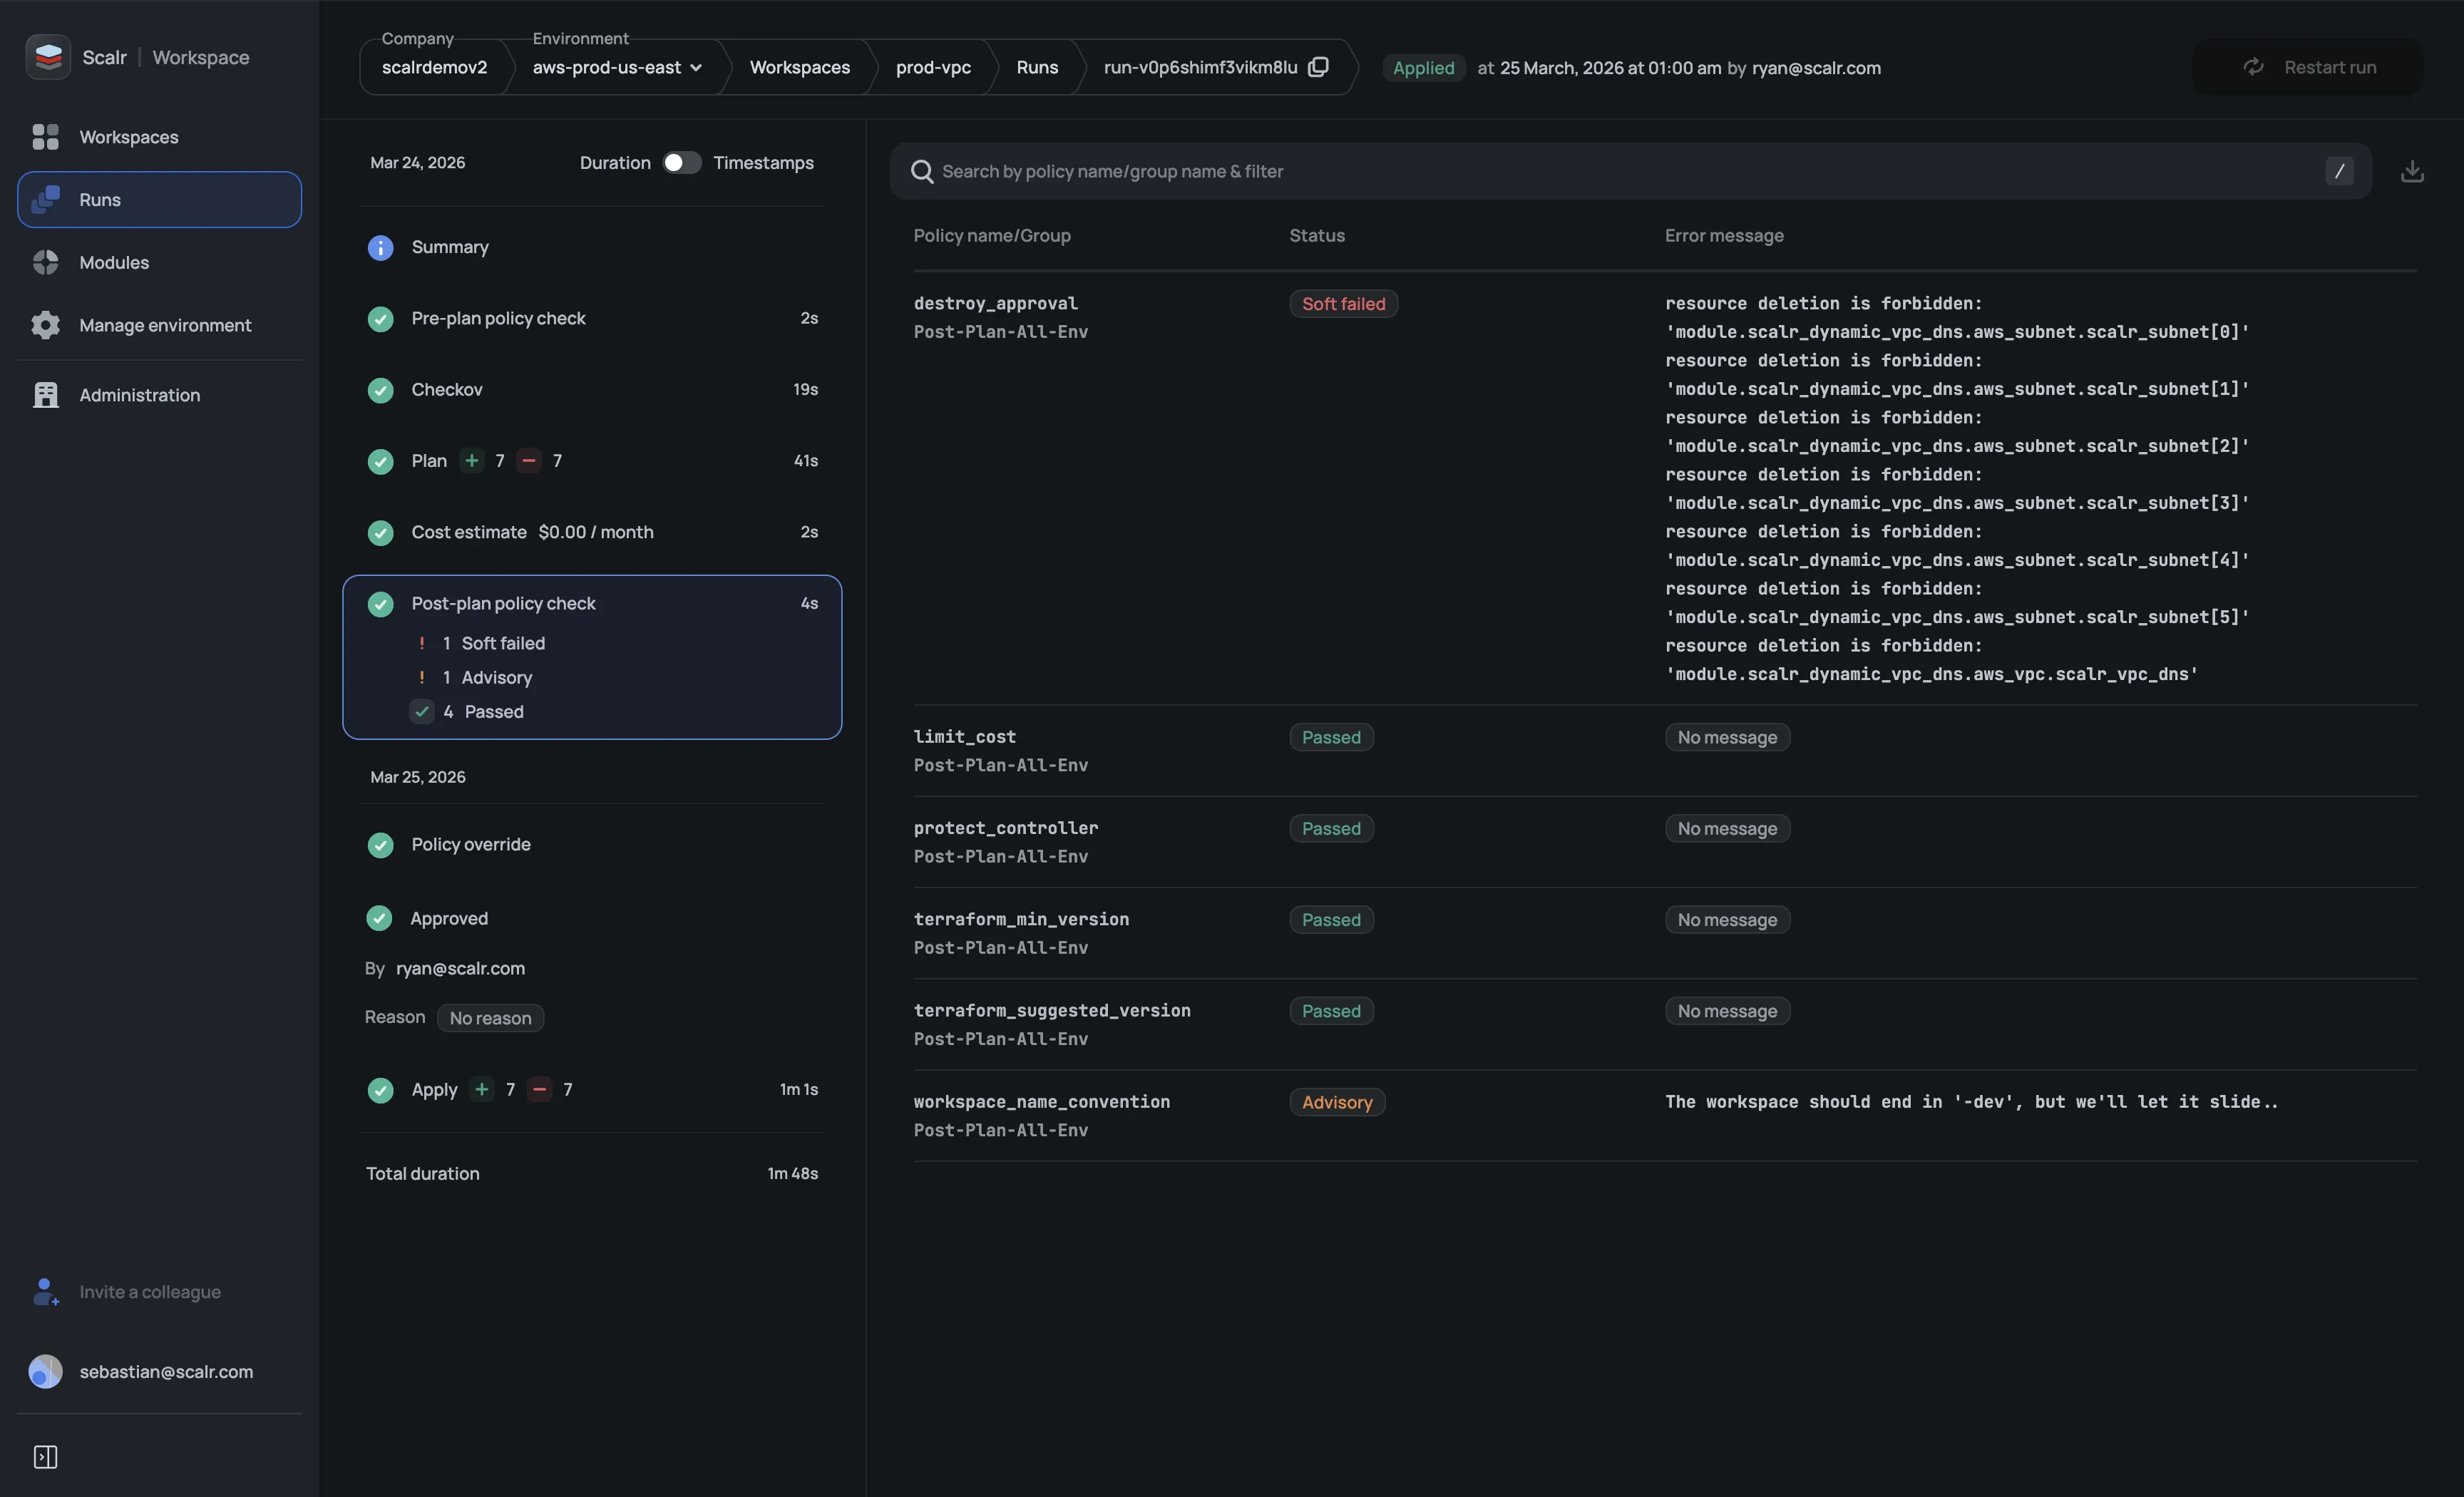2464x1497 pixels.
Task: Switch to the prod-vpc breadcrumb
Action: pos(932,67)
